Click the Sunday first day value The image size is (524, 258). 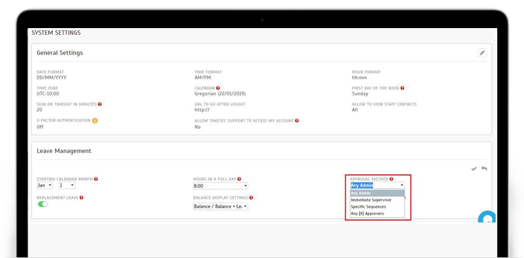360,94
